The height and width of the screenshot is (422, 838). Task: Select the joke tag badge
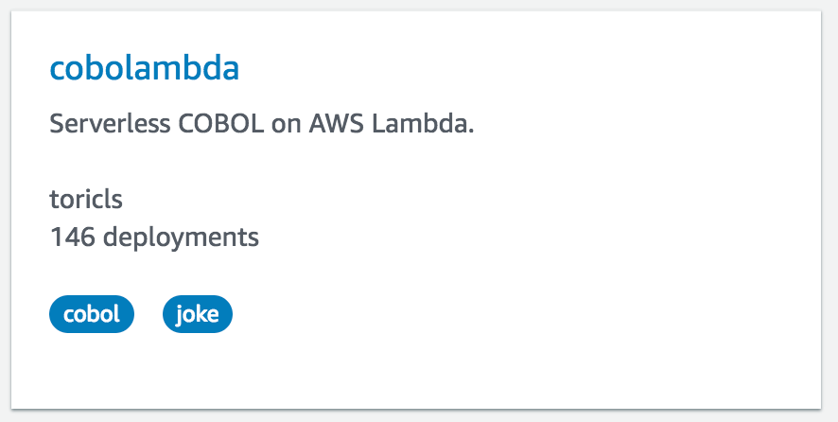(x=197, y=314)
